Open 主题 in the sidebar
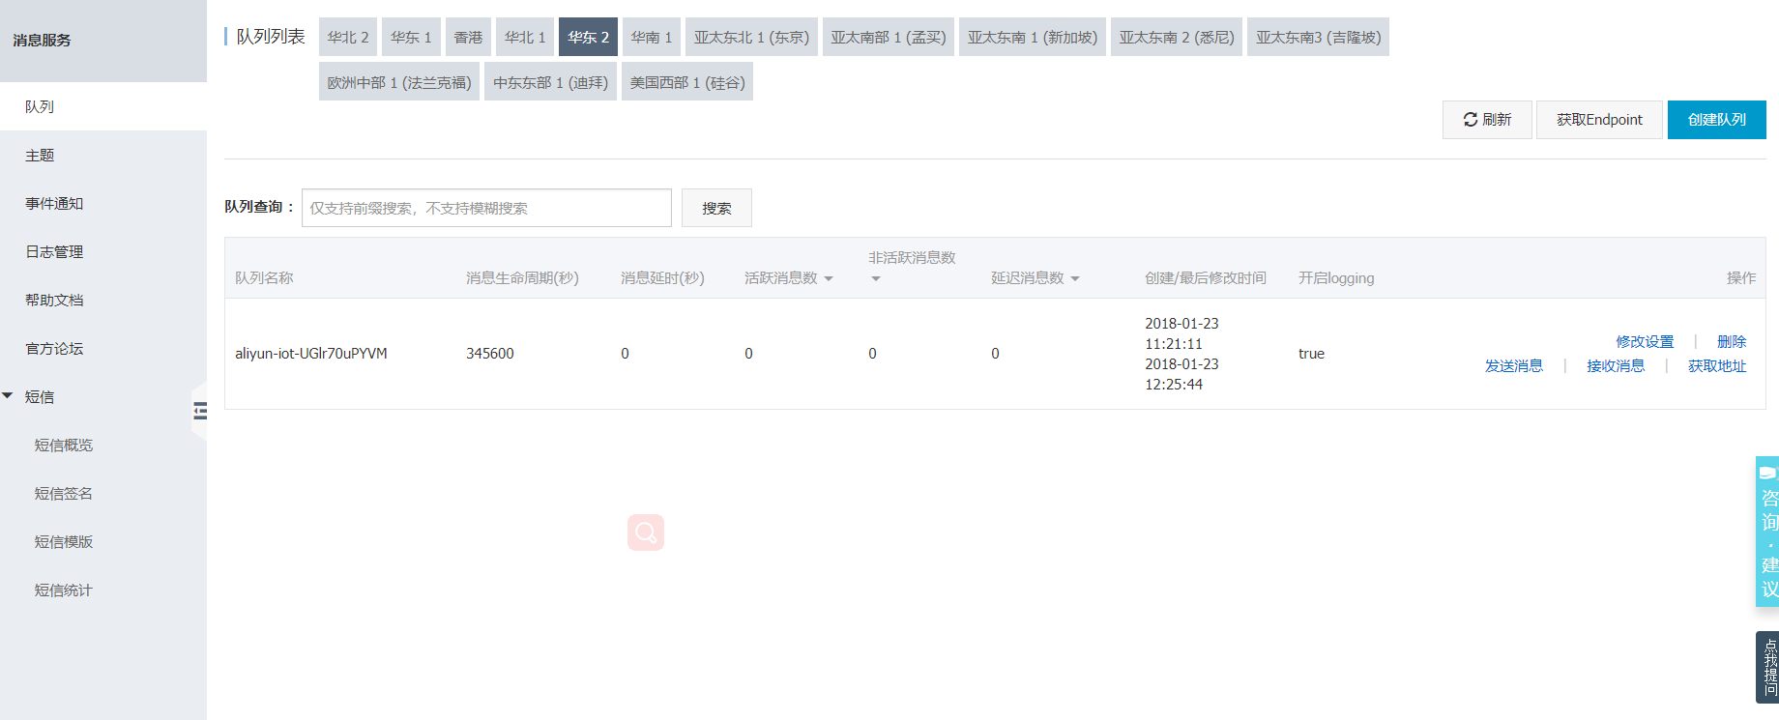This screenshot has height=720, width=1779. coord(103,155)
